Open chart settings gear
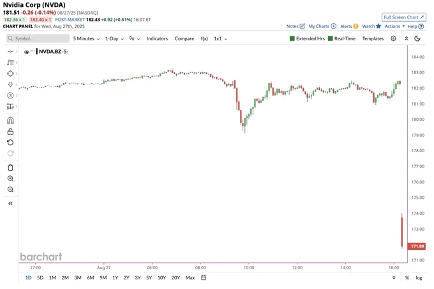Viewport: 434px width, 289px height. (x=393, y=38)
